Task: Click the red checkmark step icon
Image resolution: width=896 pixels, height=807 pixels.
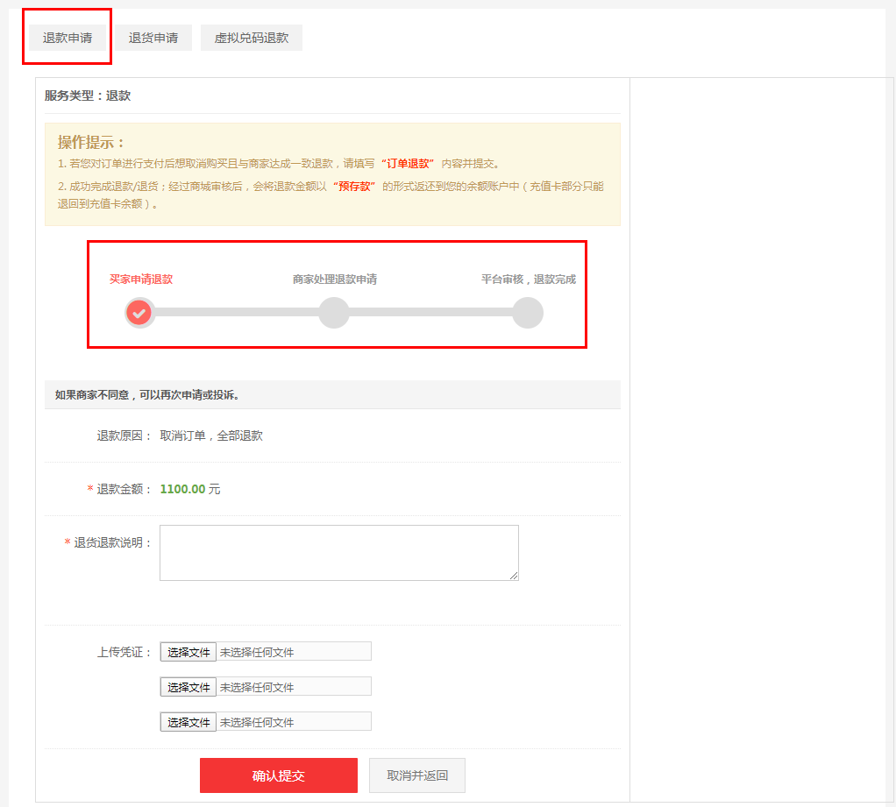Action: pos(139,313)
